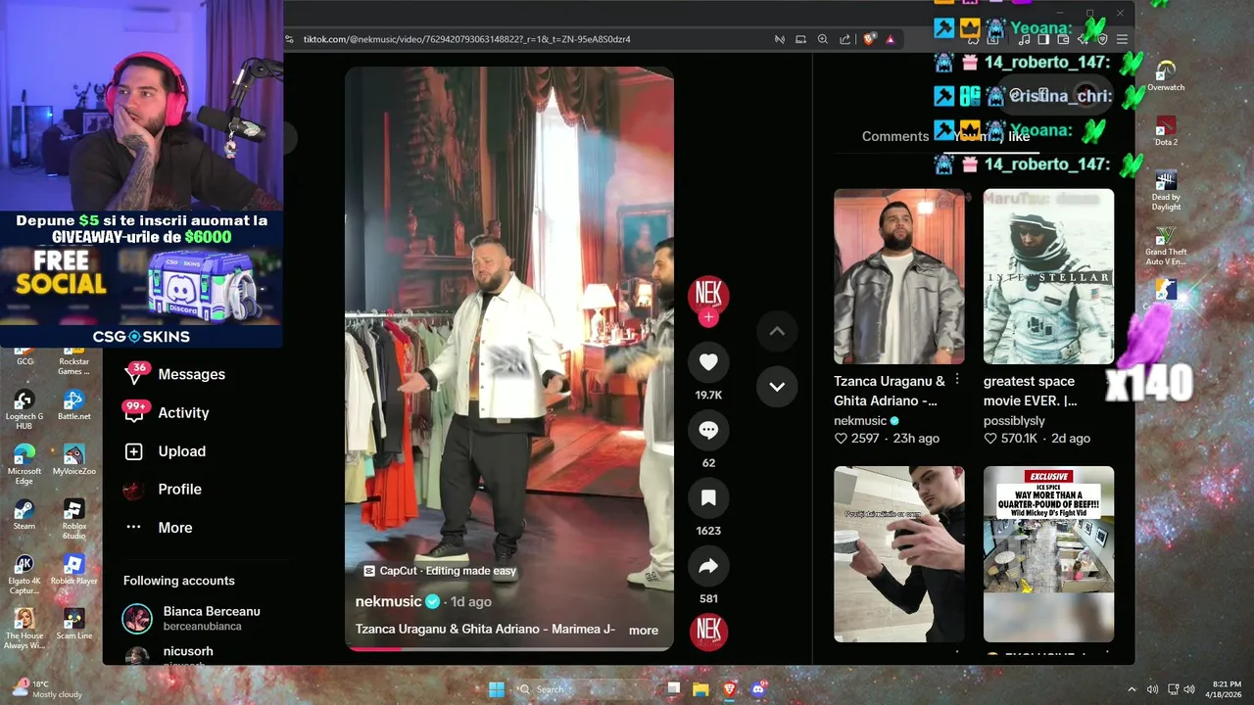
Task: Click the browser address bar URL
Action: coord(466,39)
